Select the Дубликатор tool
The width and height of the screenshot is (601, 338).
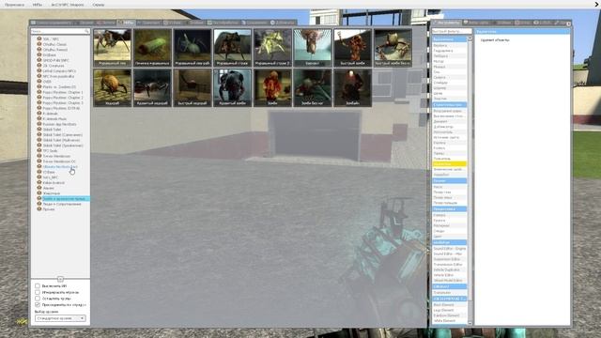[449, 127]
